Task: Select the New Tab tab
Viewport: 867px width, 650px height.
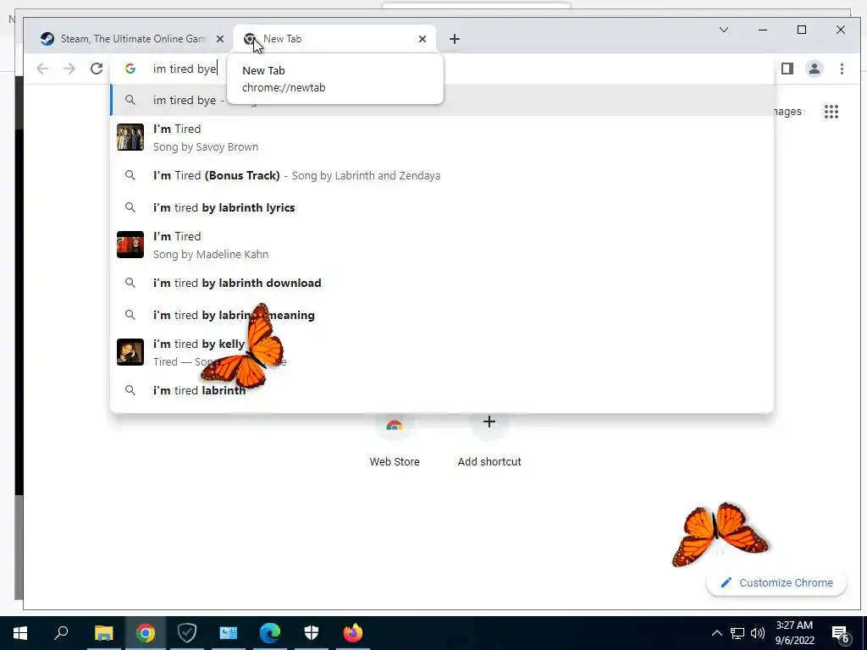Action: click(334, 39)
